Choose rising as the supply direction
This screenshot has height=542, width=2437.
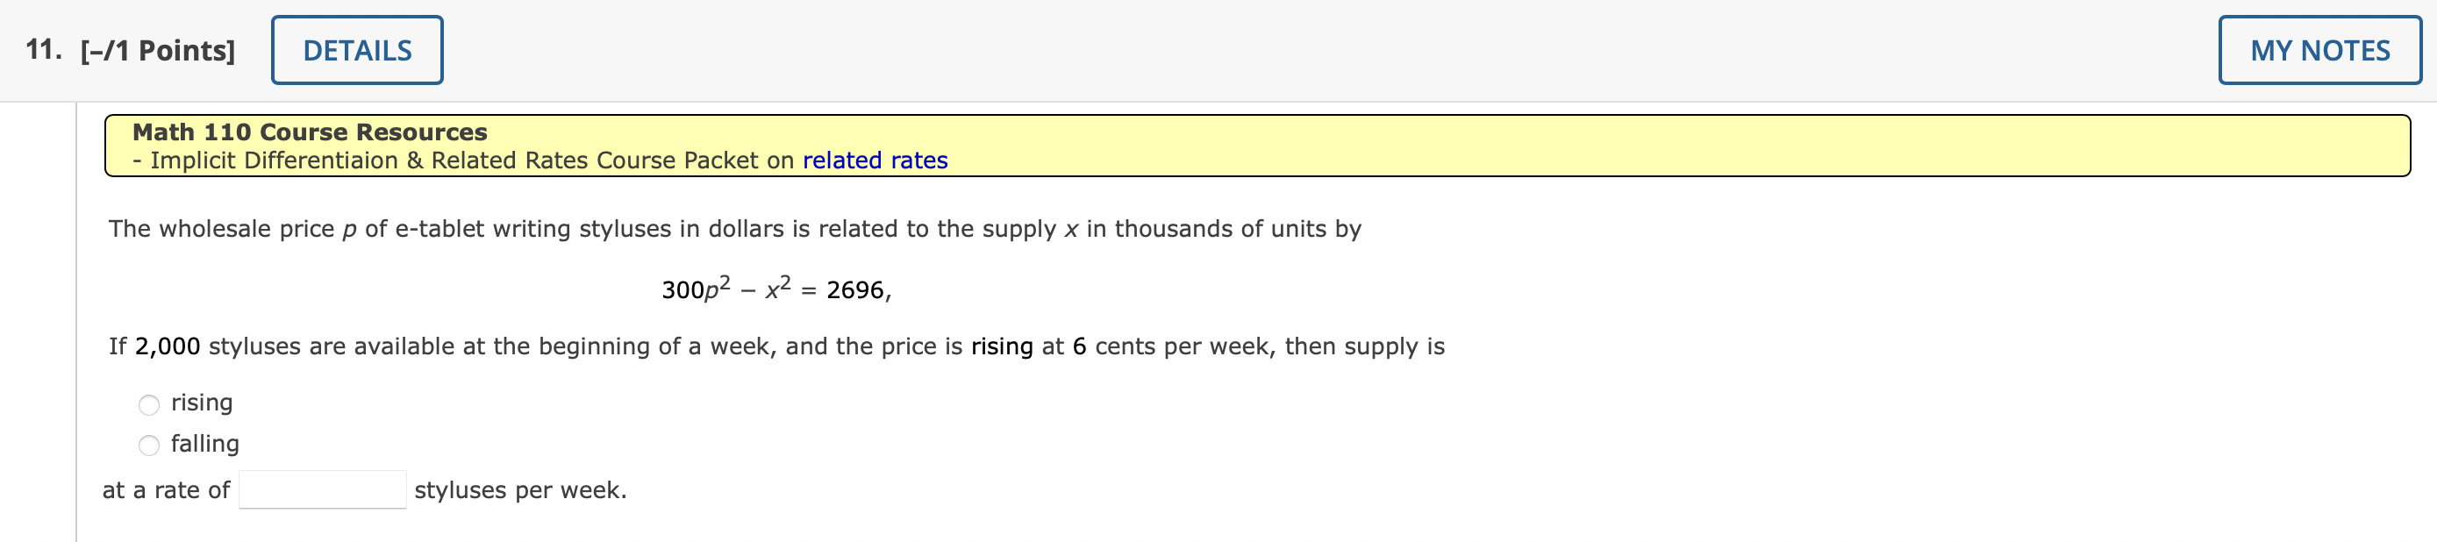pos(149,405)
